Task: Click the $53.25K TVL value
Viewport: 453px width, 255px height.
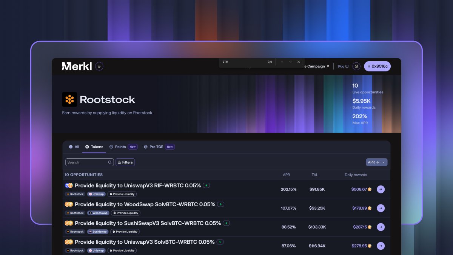Action: 317,208
